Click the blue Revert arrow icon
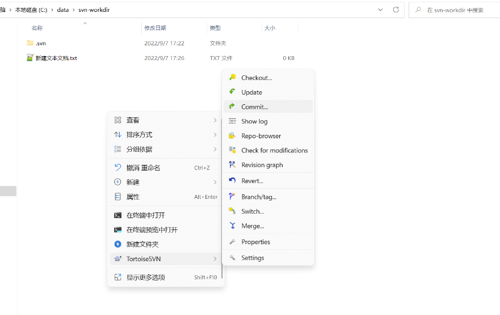 (x=232, y=180)
